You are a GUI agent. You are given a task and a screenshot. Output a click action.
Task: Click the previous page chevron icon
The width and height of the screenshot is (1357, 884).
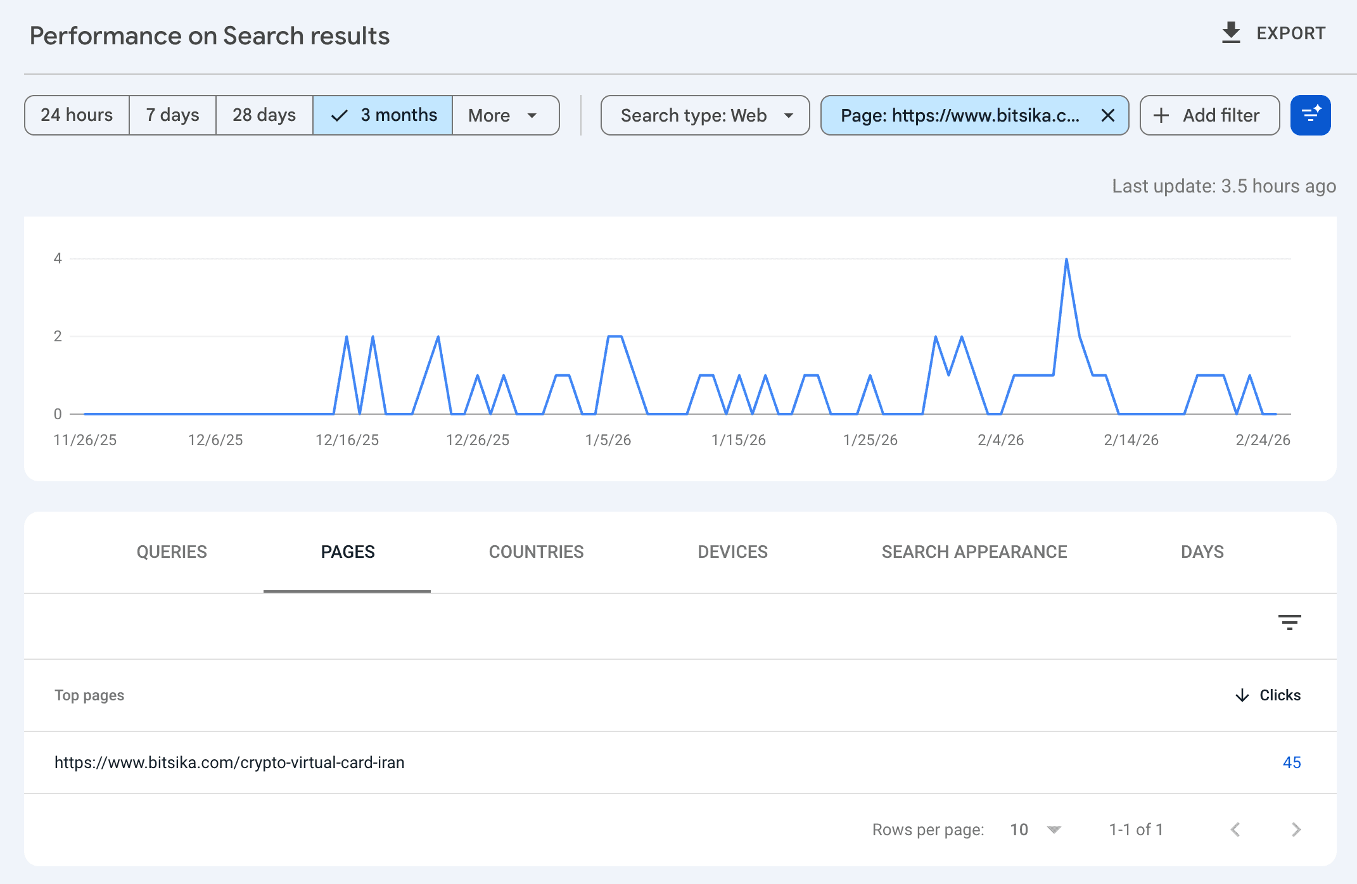coord(1235,829)
